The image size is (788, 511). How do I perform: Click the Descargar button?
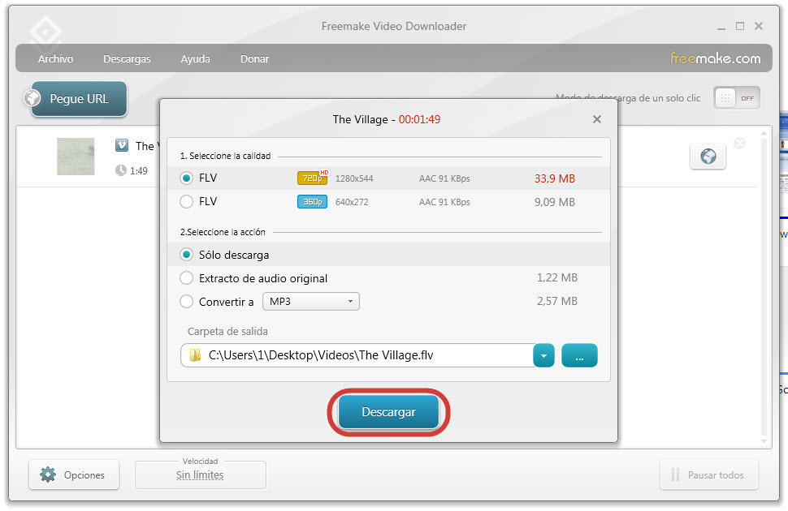388,412
